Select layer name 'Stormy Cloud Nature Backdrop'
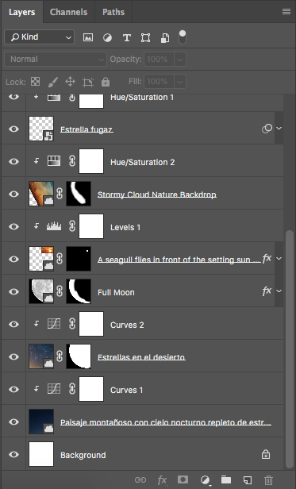 [157, 194]
